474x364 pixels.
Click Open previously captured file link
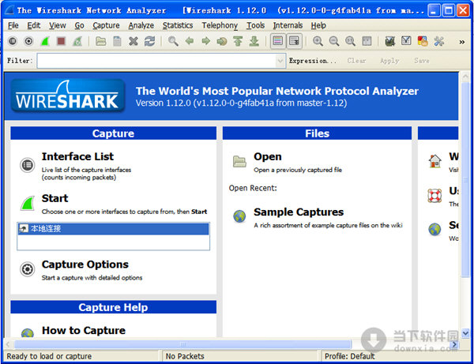268,156
